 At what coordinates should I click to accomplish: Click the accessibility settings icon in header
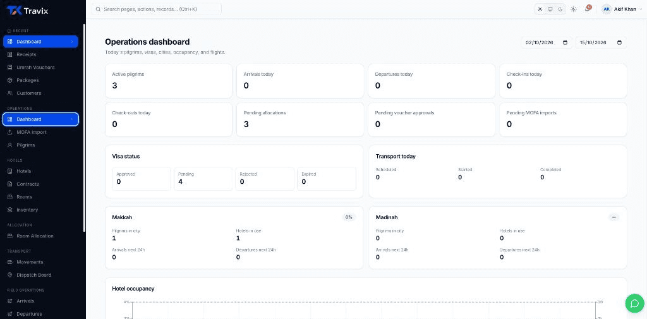(574, 9)
